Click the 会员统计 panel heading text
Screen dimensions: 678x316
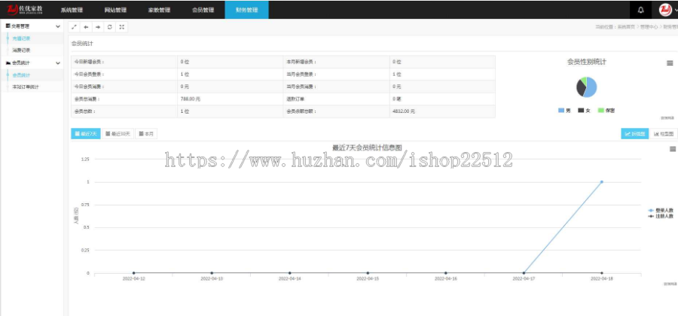click(x=82, y=44)
